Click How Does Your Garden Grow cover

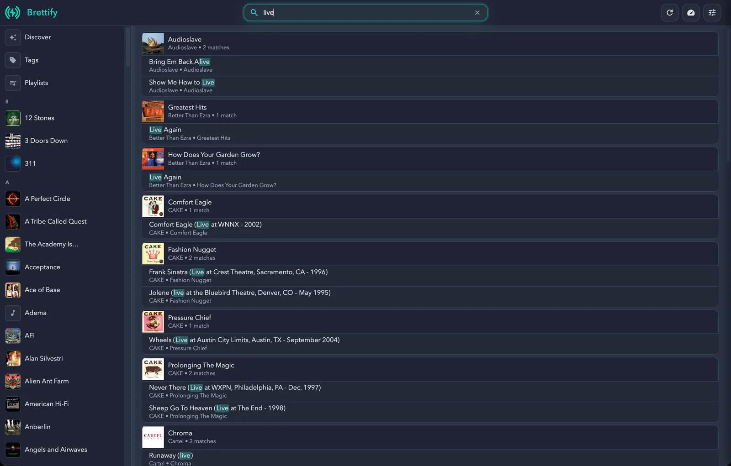pyautogui.click(x=153, y=159)
